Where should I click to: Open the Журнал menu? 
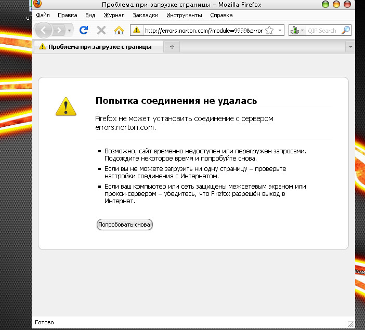point(114,15)
